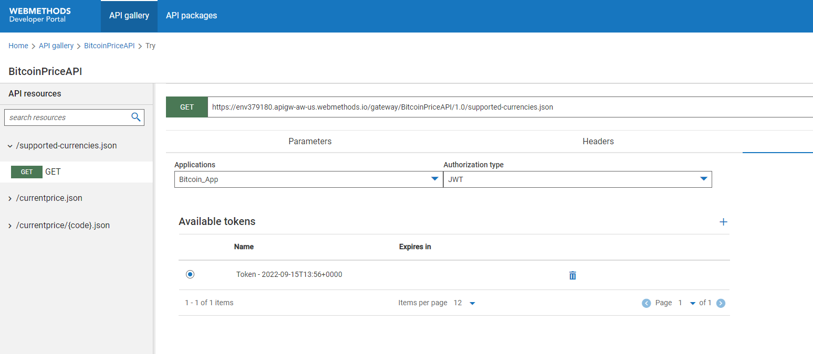Image resolution: width=813 pixels, height=354 pixels.
Task: Switch to the Parameters tab
Action: pyautogui.click(x=310, y=142)
